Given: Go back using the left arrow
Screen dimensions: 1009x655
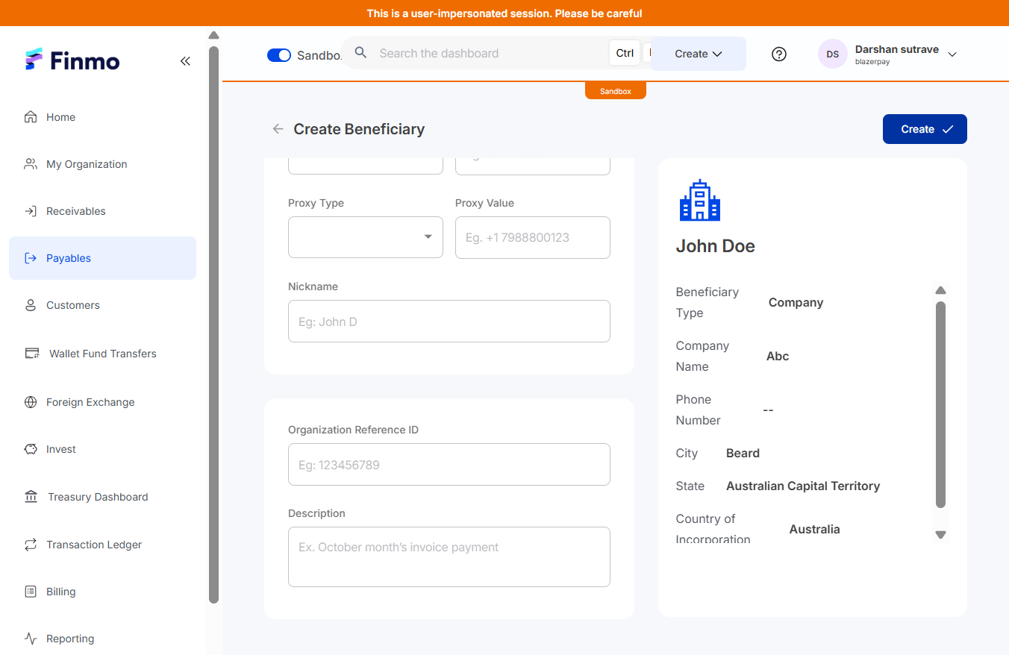Looking at the screenshot, I should tap(278, 129).
